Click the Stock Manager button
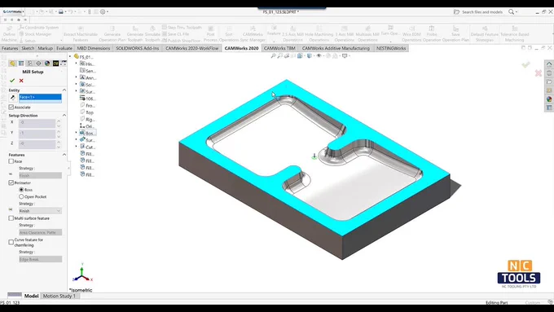Viewport: 554px width, 312px height. (x=35, y=34)
